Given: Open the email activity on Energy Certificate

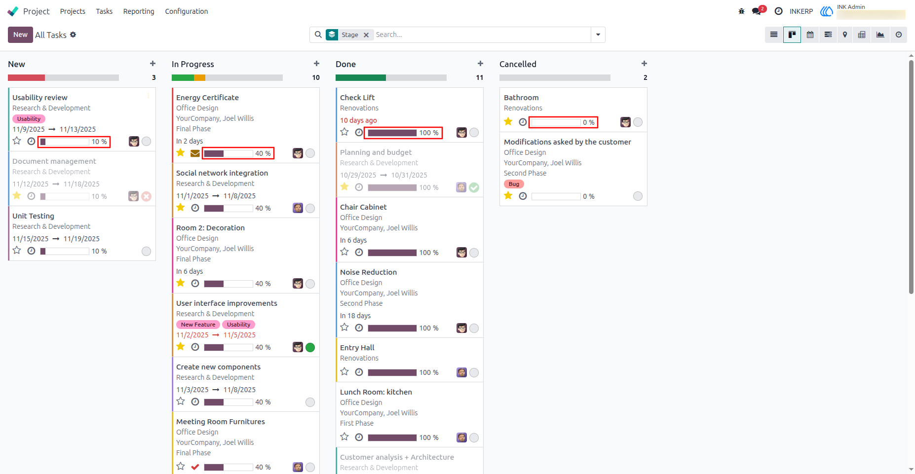Looking at the screenshot, I should click(195, 153).
